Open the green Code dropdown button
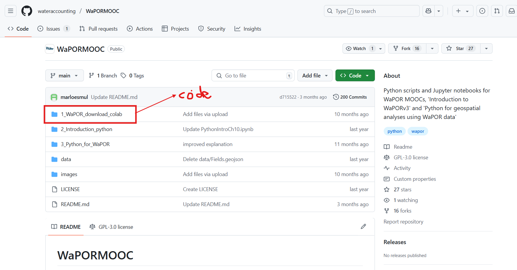Screen dimensions: 517x270 pyautogui.click(x=355, y=76)
